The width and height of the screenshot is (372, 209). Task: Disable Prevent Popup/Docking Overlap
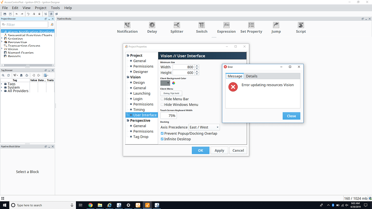click(162, 133)
